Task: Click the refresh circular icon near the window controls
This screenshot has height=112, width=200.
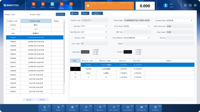Action: (185, 5)
